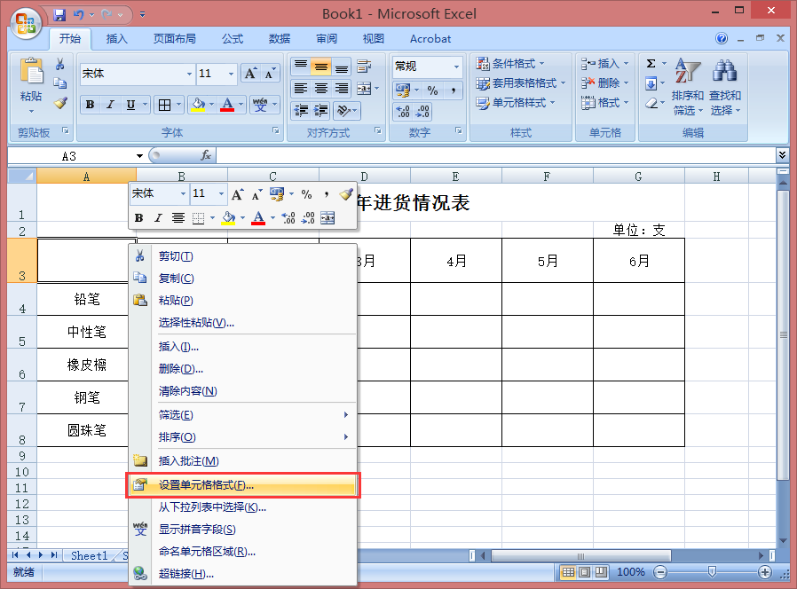The image size is (797, 589).
Task: Expand the formula bar
Action: click(x=782, y=154)
